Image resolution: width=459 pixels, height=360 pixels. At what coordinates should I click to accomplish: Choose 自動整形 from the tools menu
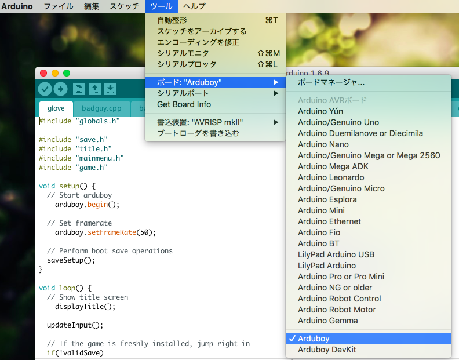click(215, 20)
